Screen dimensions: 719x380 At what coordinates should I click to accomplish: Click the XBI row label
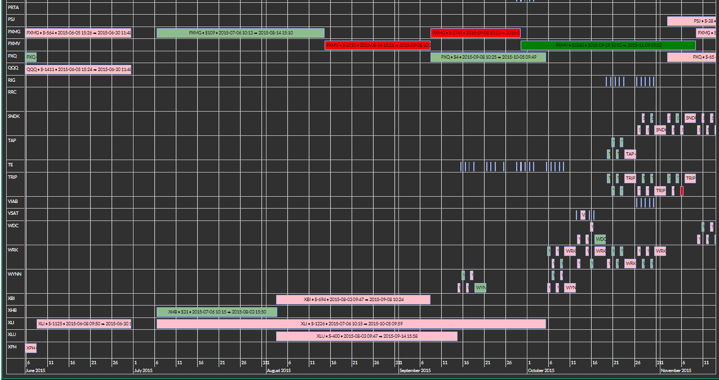pos(11,298)
